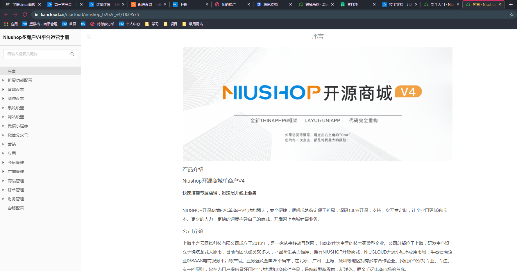Close the 资料项 tab
The image size is (517, 271).
(374, 4)
